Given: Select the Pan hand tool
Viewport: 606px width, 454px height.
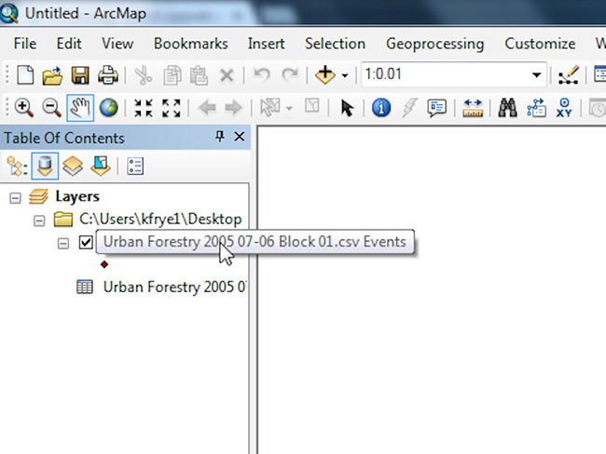Looking at the screenshot, I should (x=80, y=108).
